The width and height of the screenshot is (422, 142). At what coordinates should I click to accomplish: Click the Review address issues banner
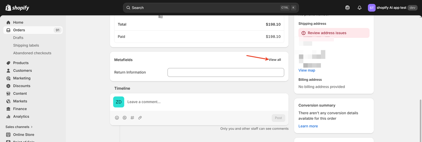point(334,33)
